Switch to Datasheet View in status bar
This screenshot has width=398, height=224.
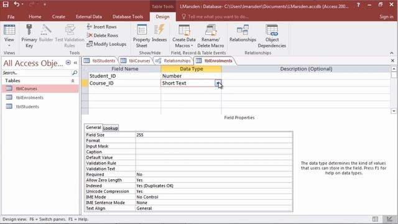coord(375,219)
